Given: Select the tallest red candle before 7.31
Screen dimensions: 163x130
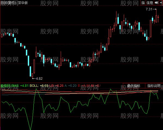Looking at the screenshot, I should tap(151, 28).
